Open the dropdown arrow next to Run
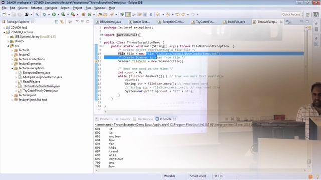 pos(58,14)
